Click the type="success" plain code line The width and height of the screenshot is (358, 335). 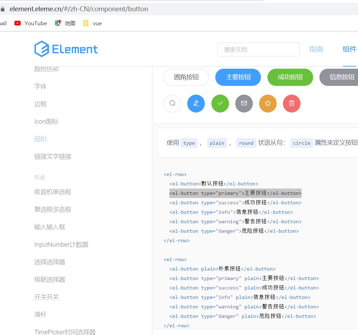[244, 288]
